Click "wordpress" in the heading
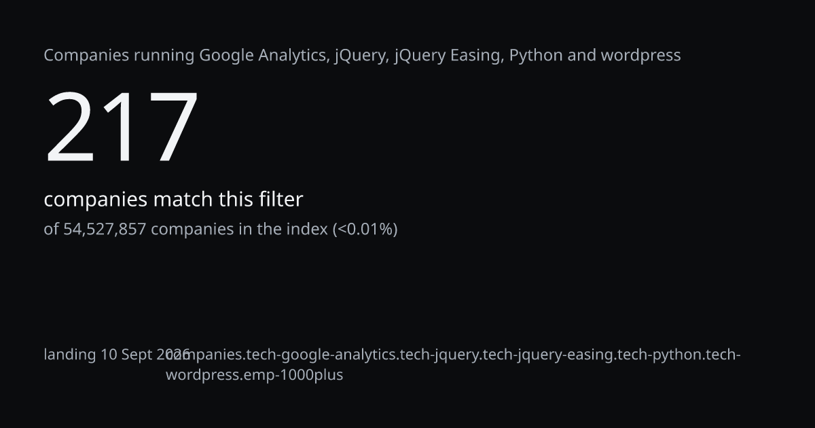815x428 pixels. pos(640,56)
